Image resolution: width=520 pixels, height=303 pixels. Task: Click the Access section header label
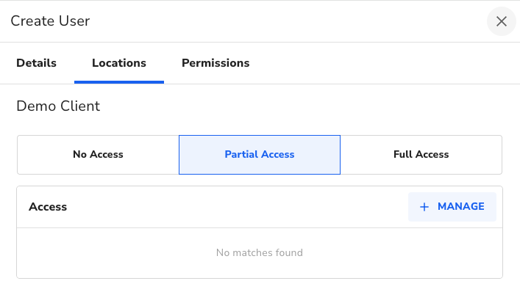[x=48, y=207]
